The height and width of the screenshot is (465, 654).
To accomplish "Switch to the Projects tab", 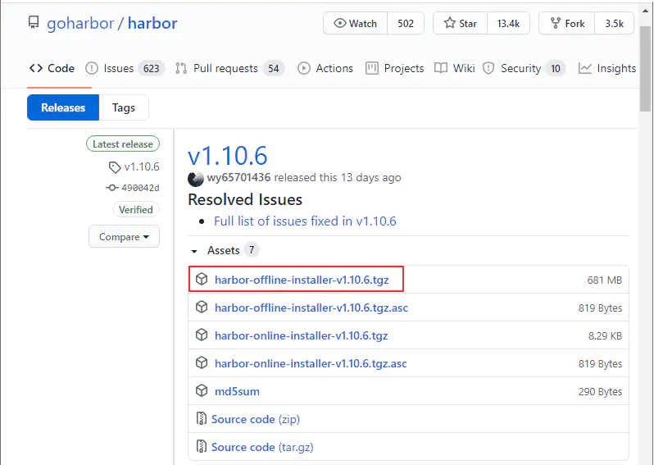I will [394, 68].
